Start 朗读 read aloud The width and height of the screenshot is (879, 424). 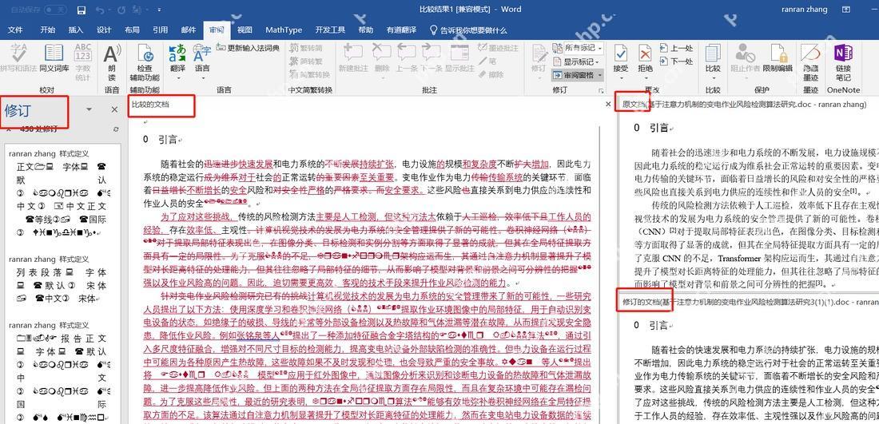[x=112, y=61]
